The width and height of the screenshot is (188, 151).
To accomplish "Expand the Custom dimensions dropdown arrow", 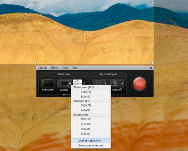I will (70, 84).
